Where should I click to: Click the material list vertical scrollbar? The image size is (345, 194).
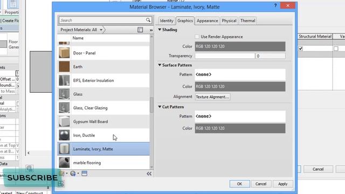click(x=151, y=105)
